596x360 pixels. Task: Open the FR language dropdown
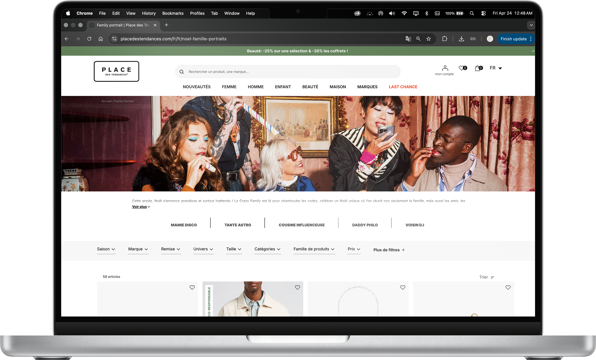pyautogui.click(x=496, y=68)
